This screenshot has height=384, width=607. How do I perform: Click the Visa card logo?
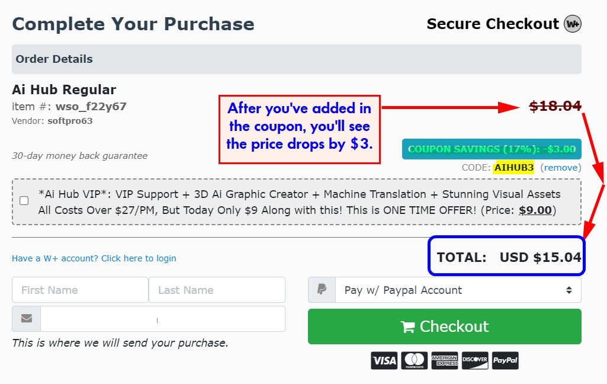click(384, 360)
